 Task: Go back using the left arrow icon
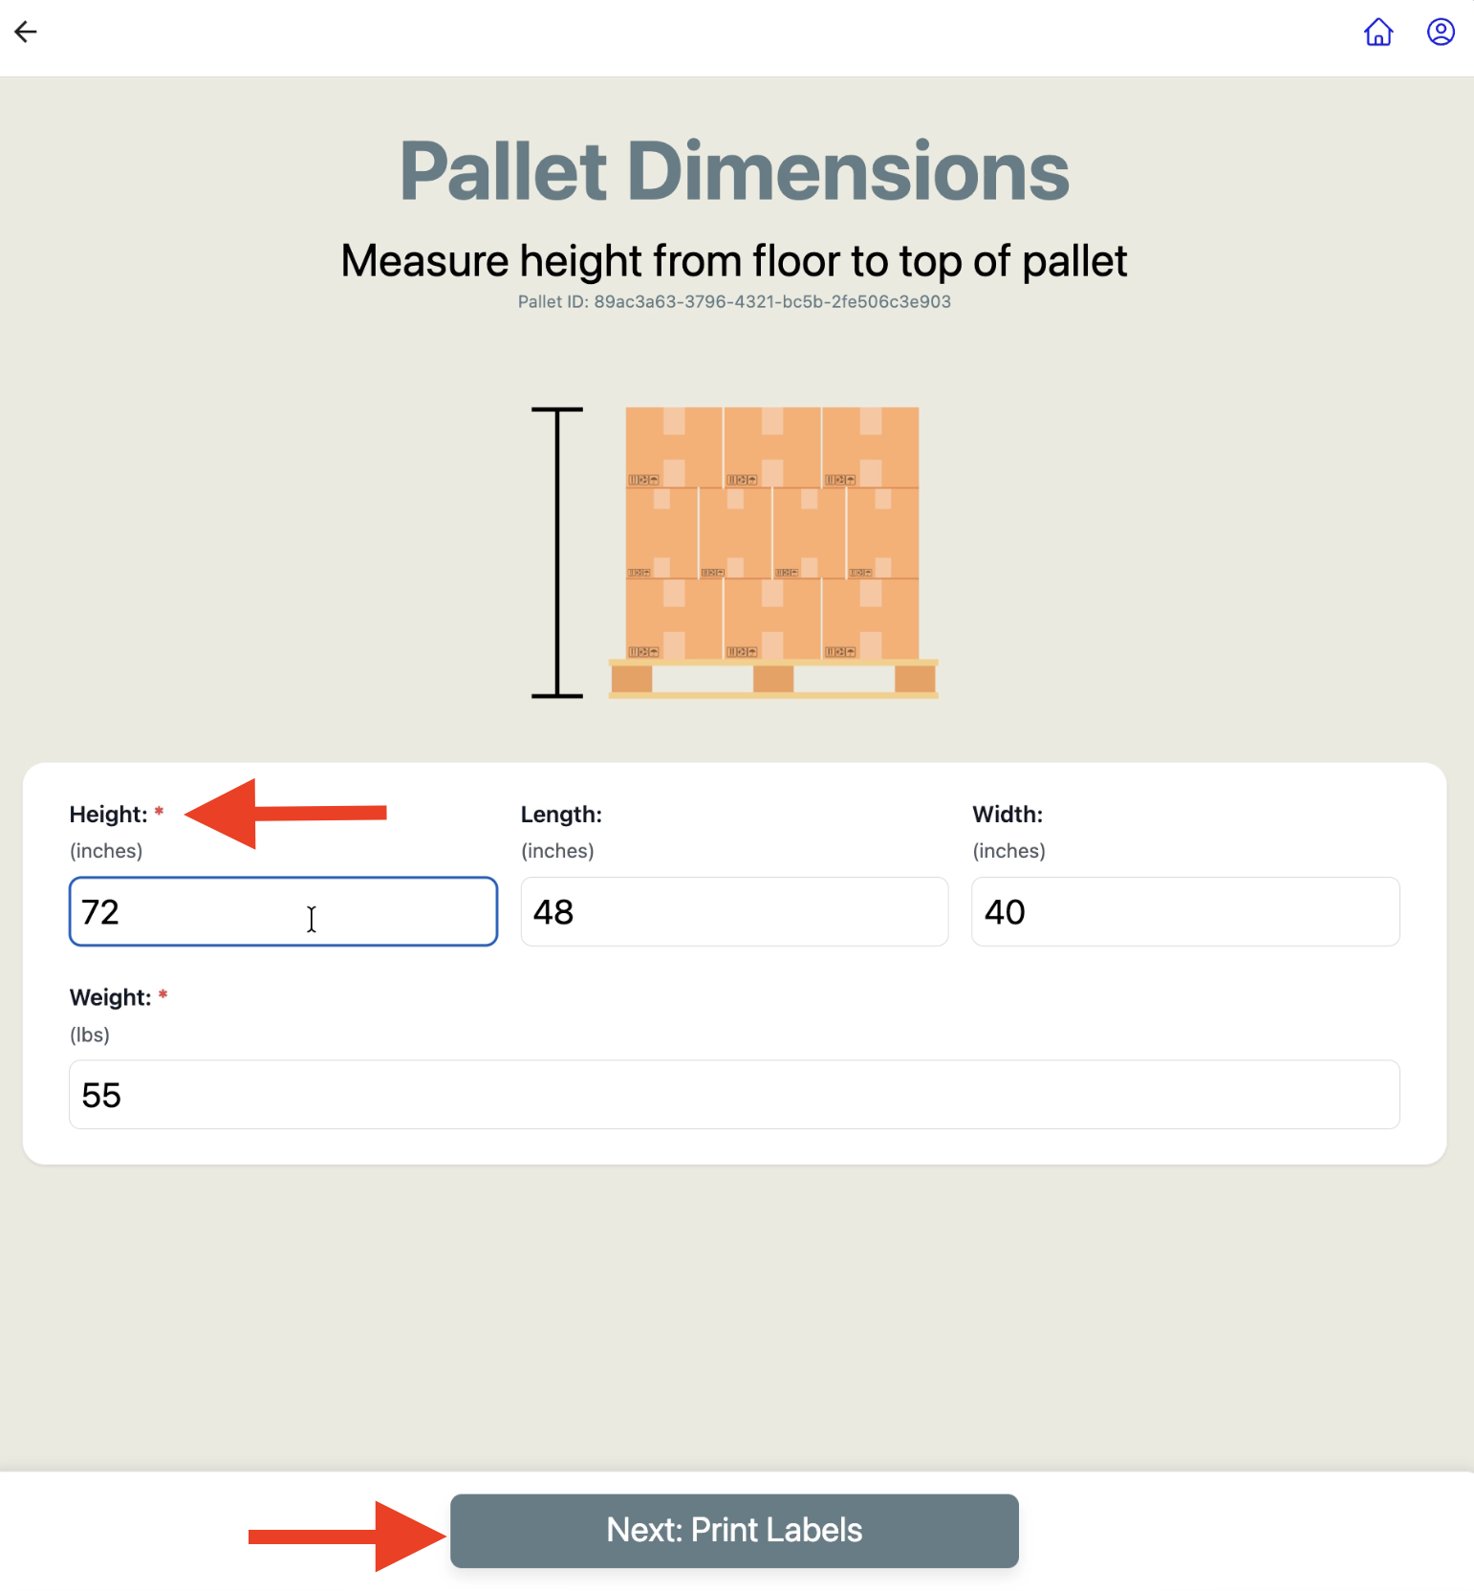point(26,32)
